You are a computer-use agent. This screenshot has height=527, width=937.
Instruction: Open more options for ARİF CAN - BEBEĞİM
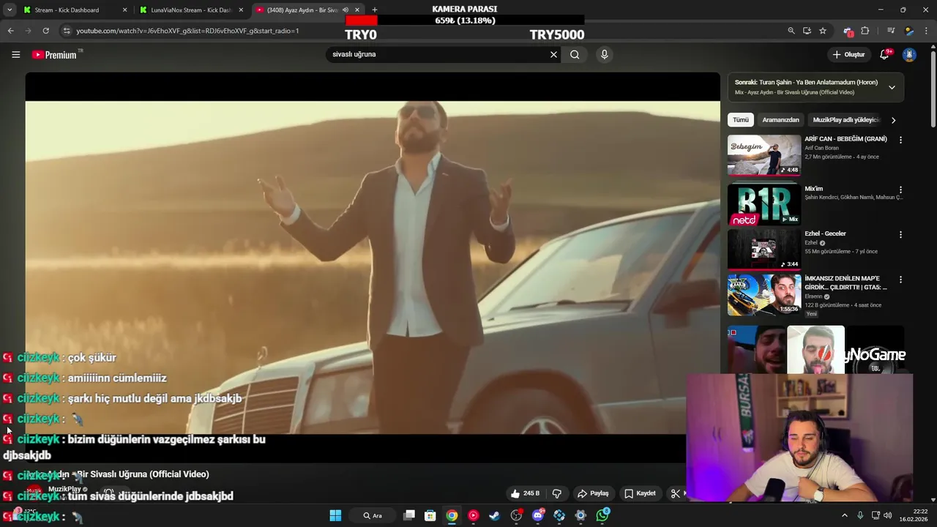click(x=900, y=140)
